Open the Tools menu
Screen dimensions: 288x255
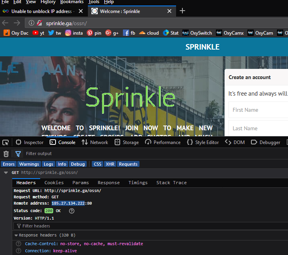click(94, 2)
